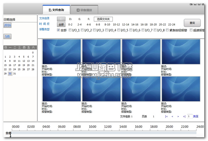
Task: Pick the 2-4 time segment
Action: [80, 24]
